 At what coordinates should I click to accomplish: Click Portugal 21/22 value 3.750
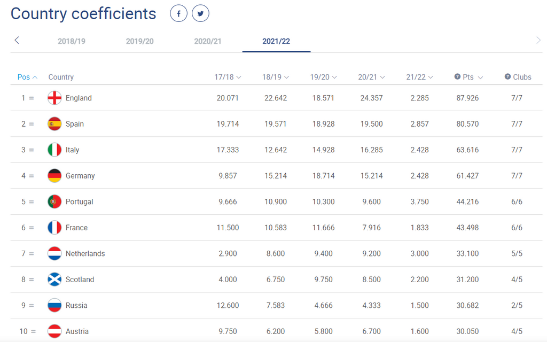pyautogui.click(x=420, y=201)
